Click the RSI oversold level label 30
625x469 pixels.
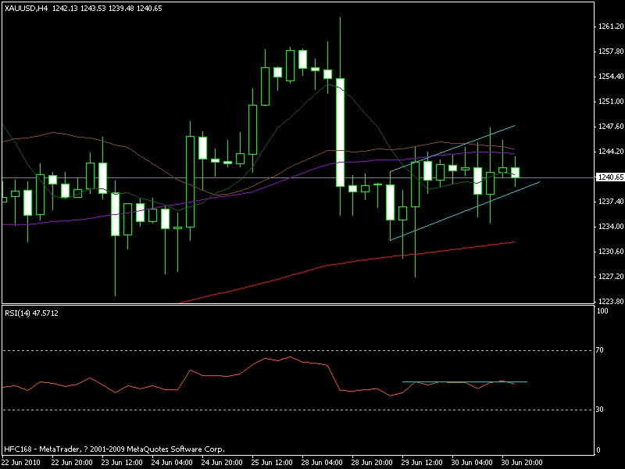point(599,410)
